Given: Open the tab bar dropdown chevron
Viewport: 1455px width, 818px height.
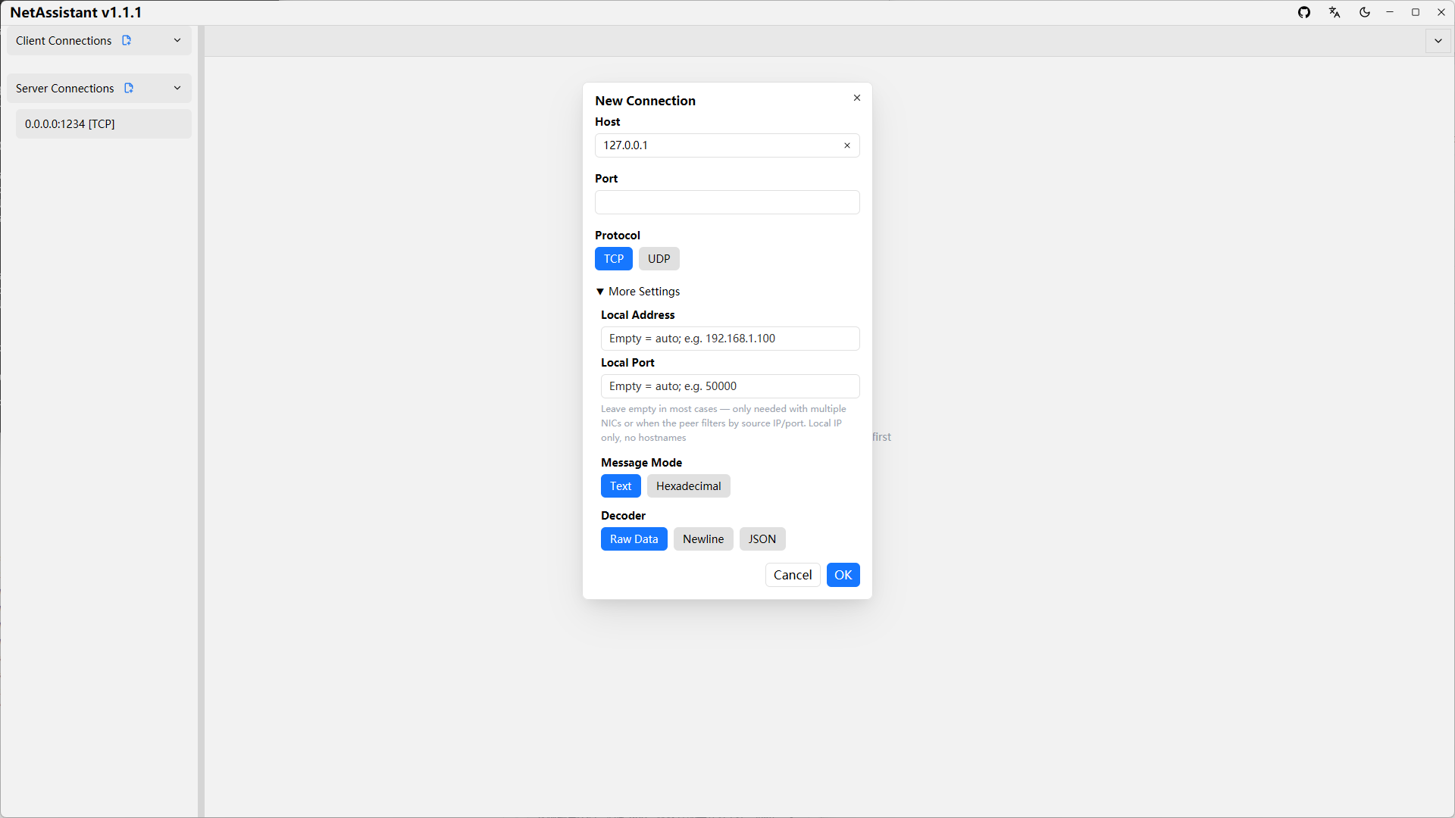Looking at the screenshot, I should (1438, 41).
